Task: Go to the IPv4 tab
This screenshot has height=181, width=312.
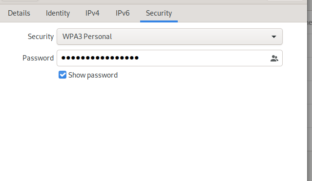Action: click(92, 13)
